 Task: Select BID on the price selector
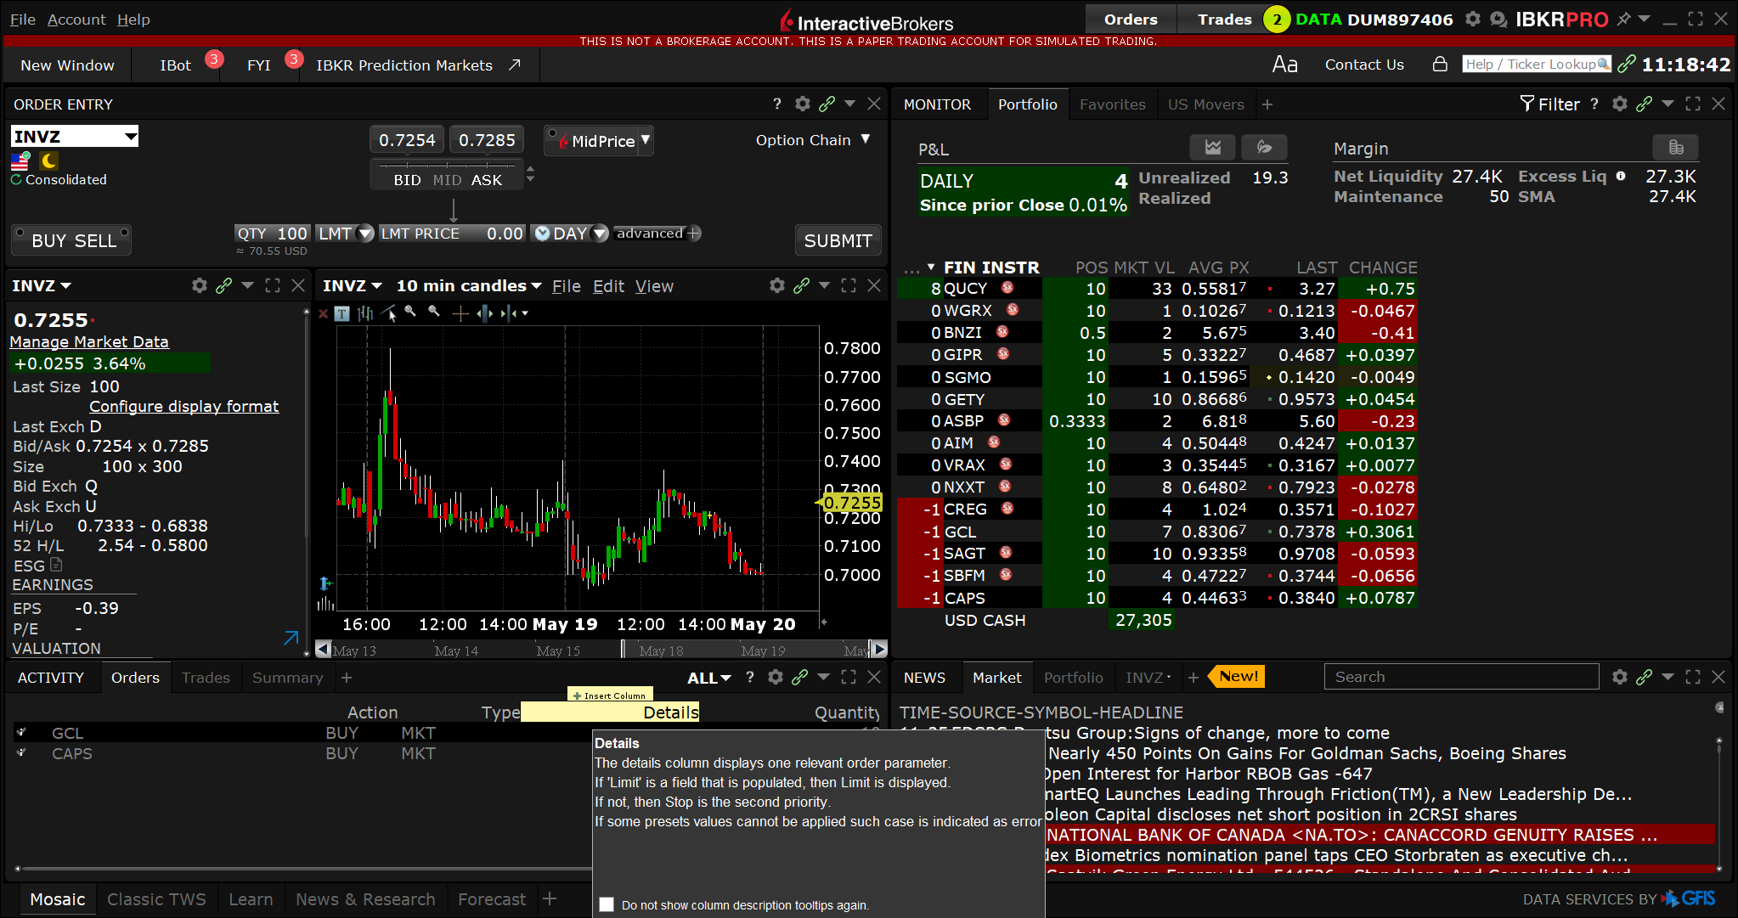coord(407,180)
